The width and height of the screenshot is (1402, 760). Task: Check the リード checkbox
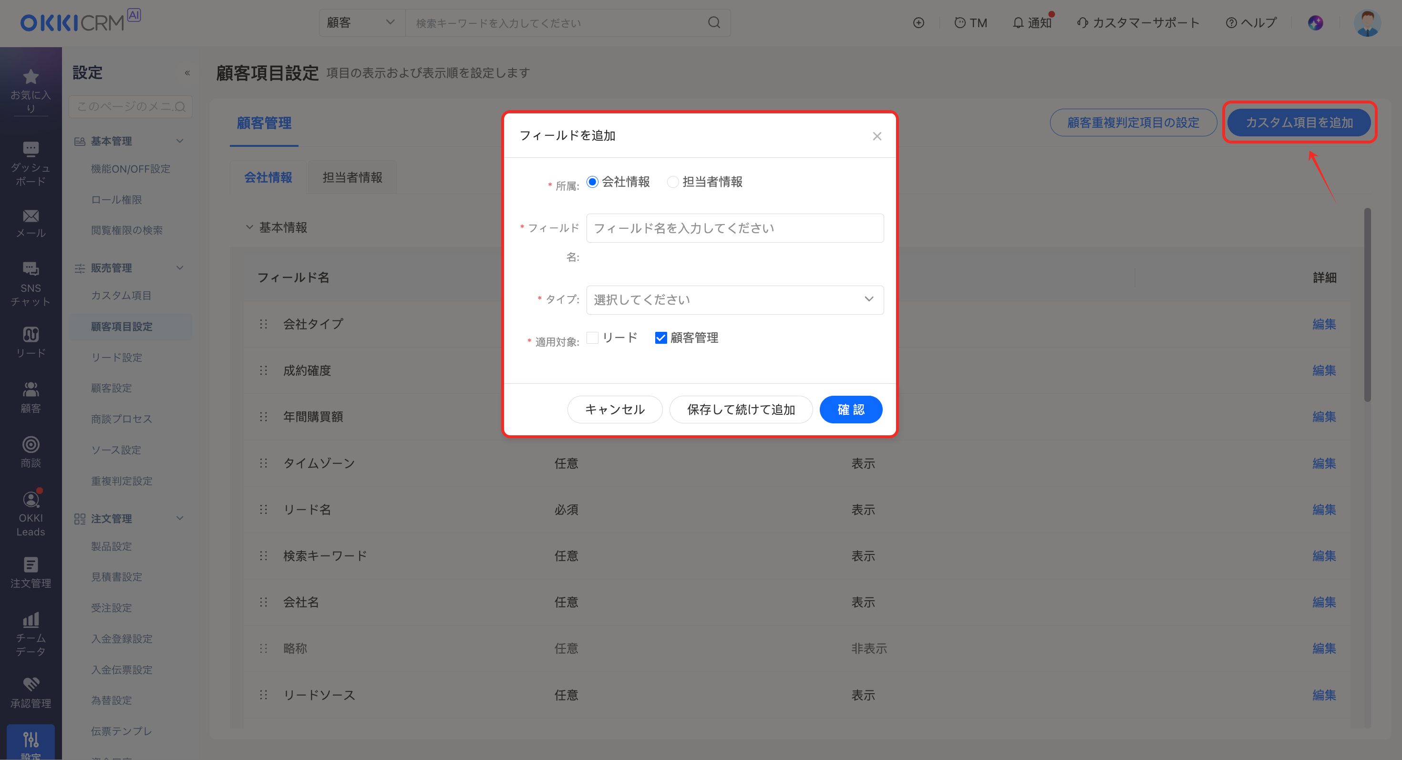click(593, 338)
